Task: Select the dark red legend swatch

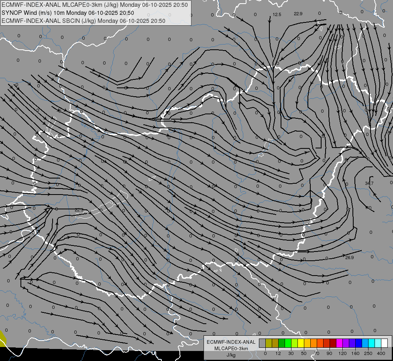Action: coord(333,343)
